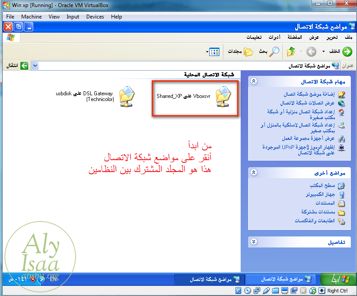
Task: Click the red security shield tray icon
Action: 33,279
